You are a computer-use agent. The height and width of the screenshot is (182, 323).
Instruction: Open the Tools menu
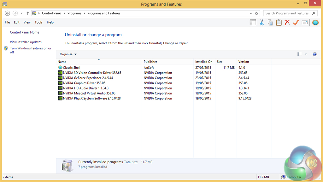[38, 22]
